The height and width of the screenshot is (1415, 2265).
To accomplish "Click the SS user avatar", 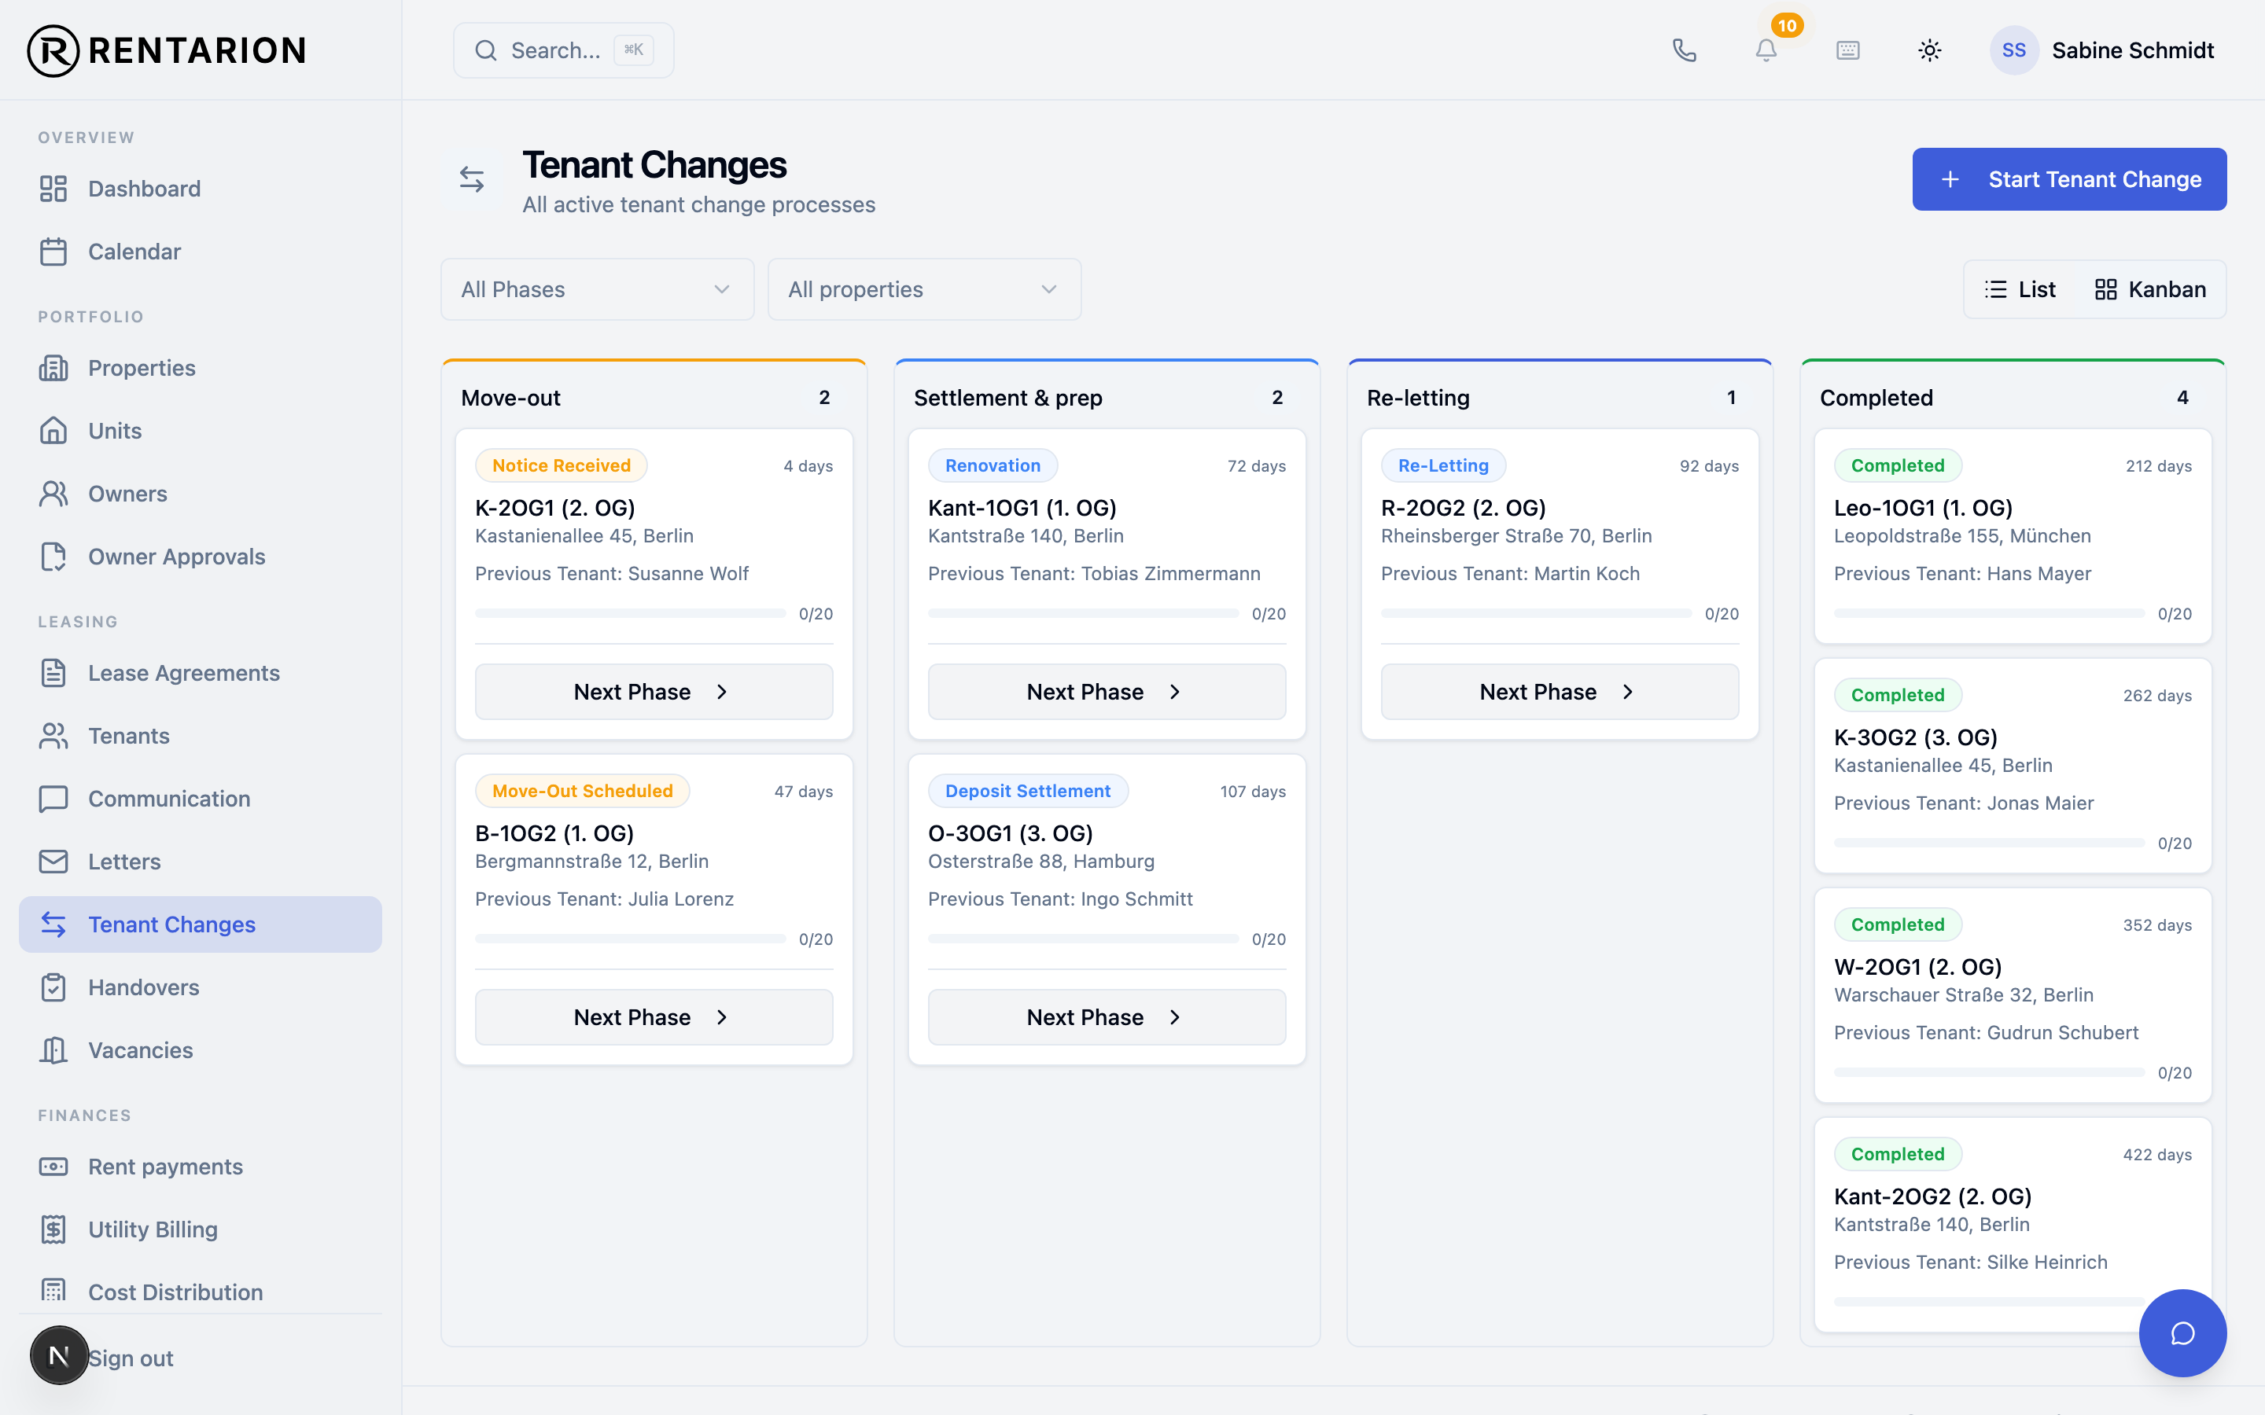I will click(2014, 50).
